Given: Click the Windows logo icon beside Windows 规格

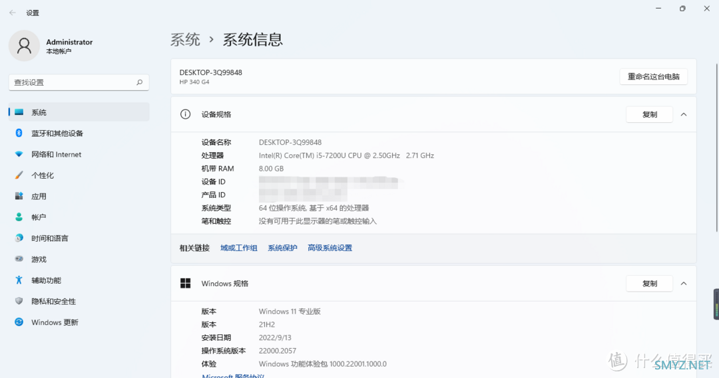Looking at the screenshot, I should coord(185,284).
